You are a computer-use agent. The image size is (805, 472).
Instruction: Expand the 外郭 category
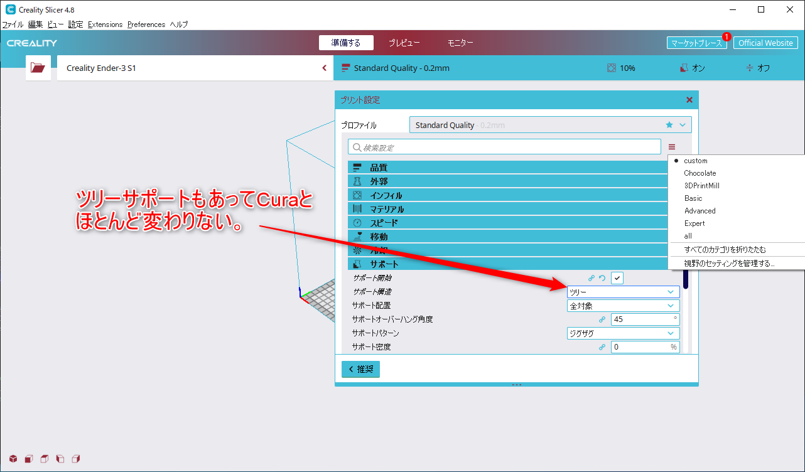(x=507, y=181)
